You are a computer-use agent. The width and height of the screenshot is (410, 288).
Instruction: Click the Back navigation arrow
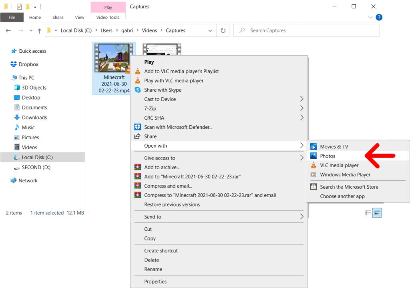pos(8,30)
